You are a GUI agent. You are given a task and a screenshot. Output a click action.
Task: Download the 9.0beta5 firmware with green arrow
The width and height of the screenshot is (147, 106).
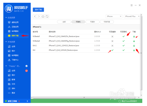click(134, 37)
